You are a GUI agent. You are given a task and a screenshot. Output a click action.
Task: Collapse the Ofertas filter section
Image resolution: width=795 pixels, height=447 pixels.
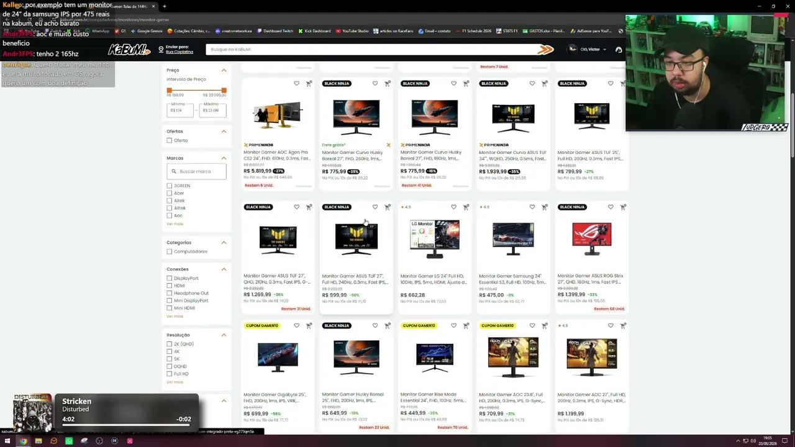pos(224,131)
